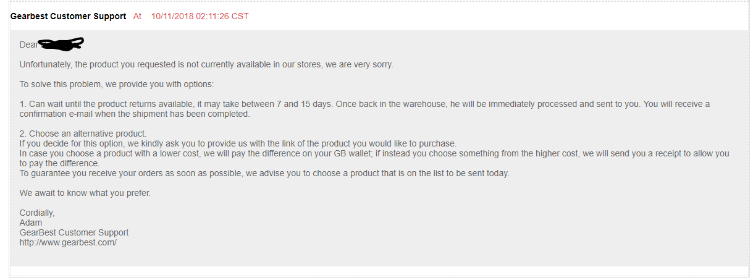Click the "To guarantee you receive your orders" sentence
The height and width of the screenshot is (280, 753).
(x=264, y=173)
